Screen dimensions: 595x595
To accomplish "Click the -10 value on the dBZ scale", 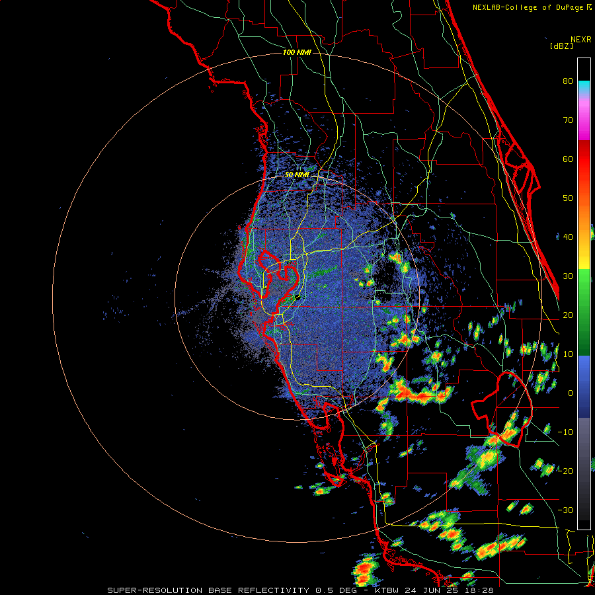I will 565,432.
